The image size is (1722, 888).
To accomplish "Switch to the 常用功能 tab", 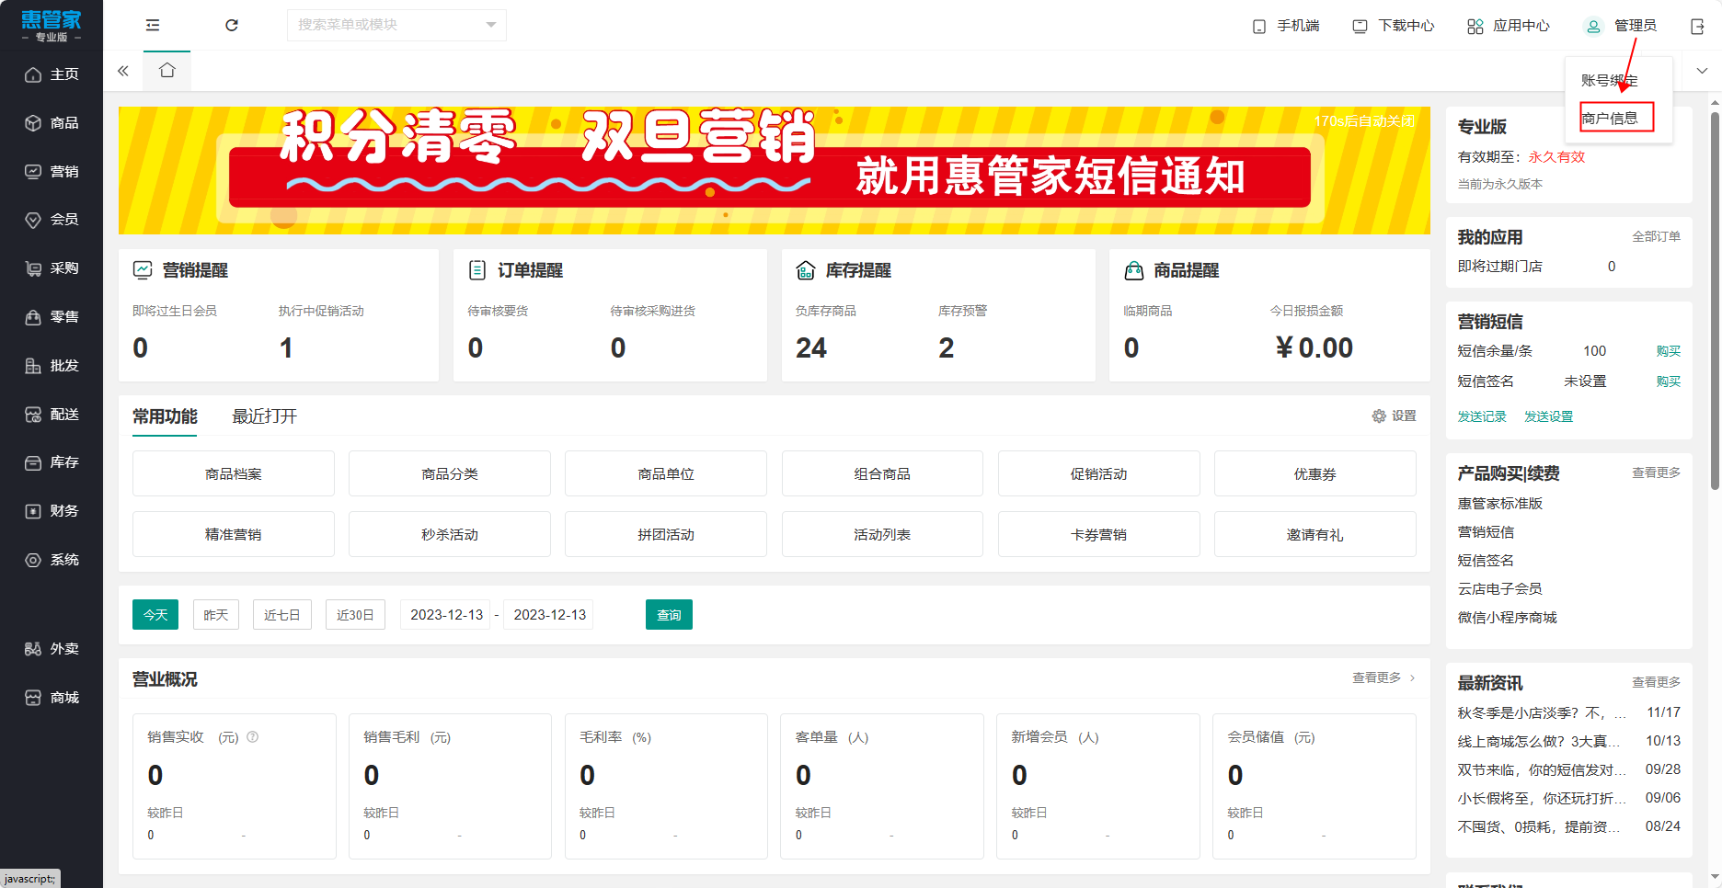I will (x=165, y=416).
